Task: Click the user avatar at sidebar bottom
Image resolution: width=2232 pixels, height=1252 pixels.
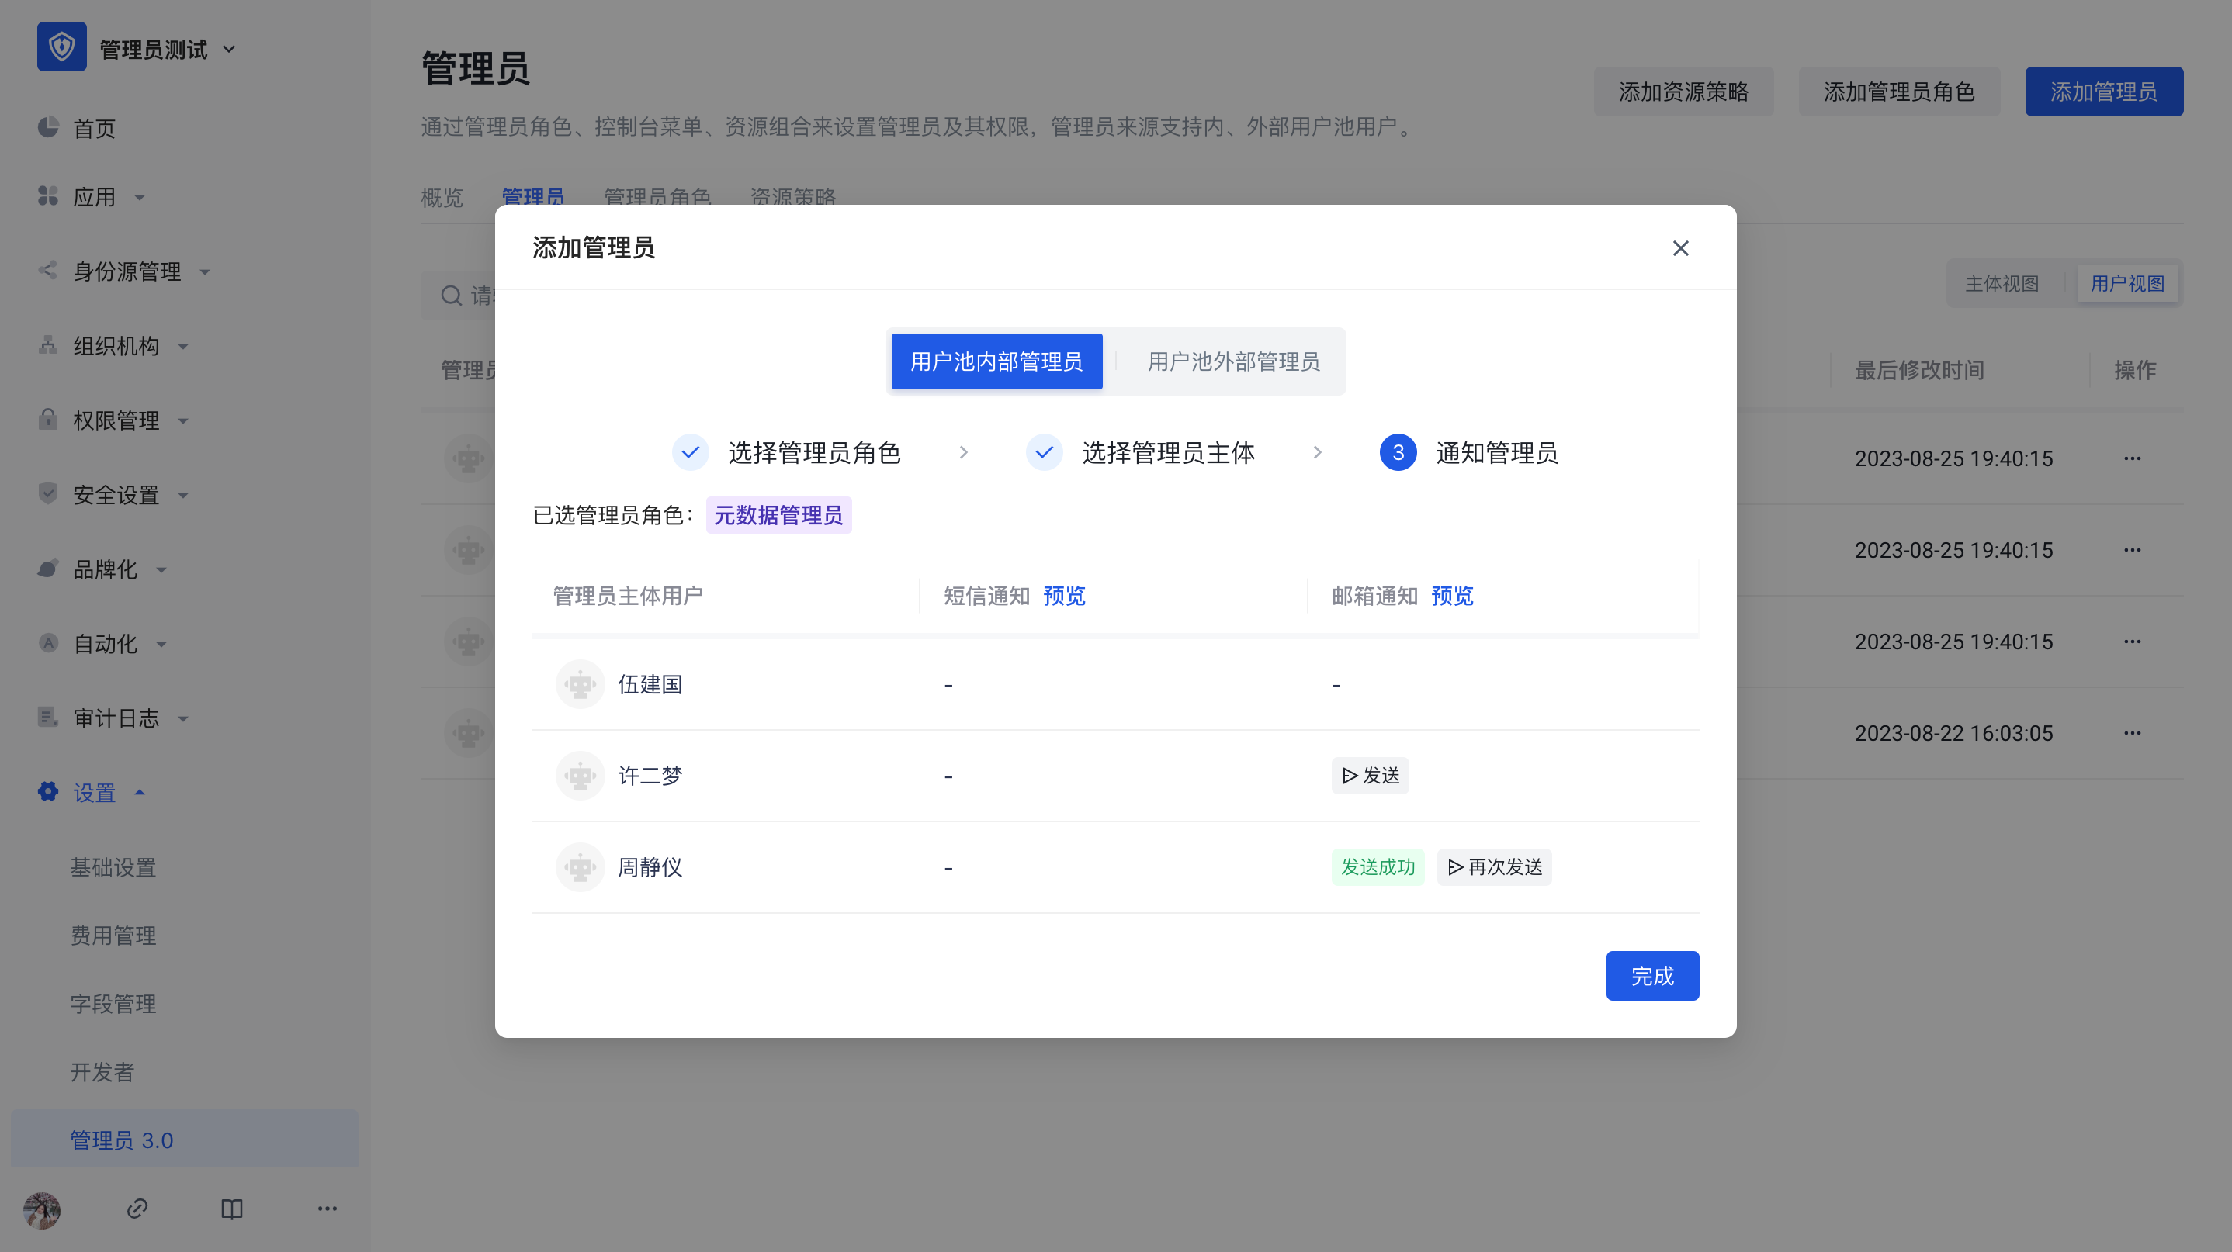Action: [x=42, y=1209]
